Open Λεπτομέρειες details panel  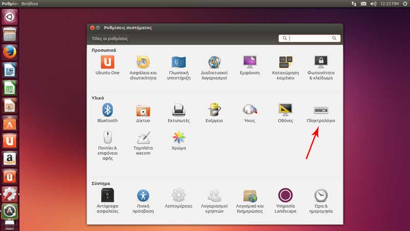point(178,199)
